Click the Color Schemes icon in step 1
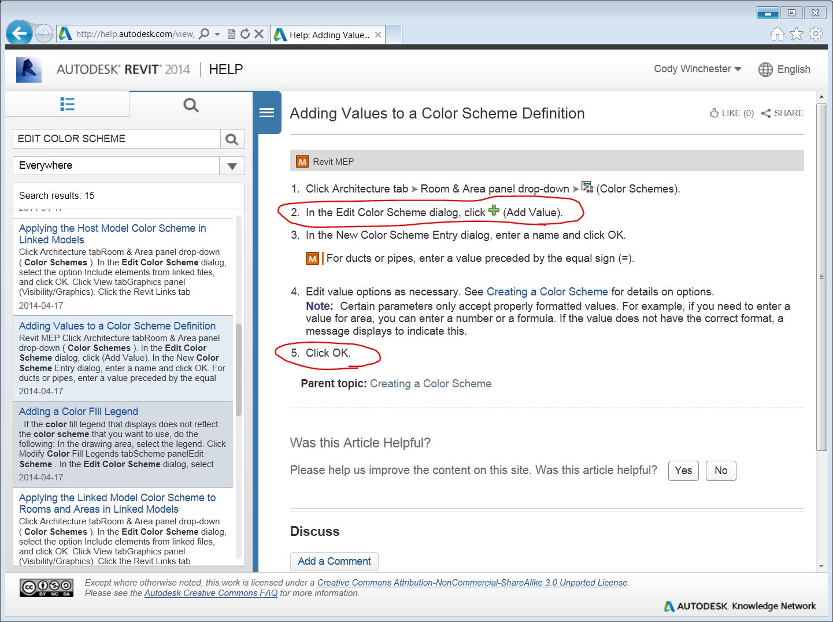This screenshot has height=622, width=833. pos(587,187)
